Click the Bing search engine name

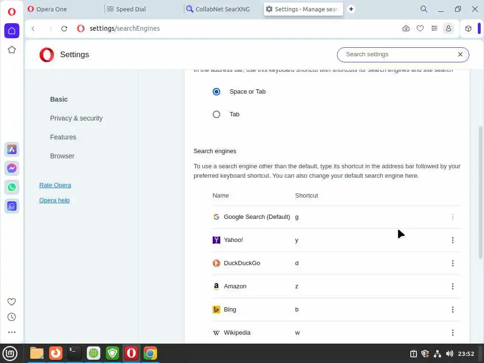pos(230,309)
